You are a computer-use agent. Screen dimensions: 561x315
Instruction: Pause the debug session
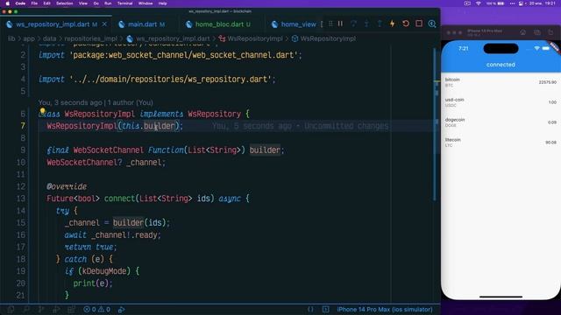click(x=340, y=24)
